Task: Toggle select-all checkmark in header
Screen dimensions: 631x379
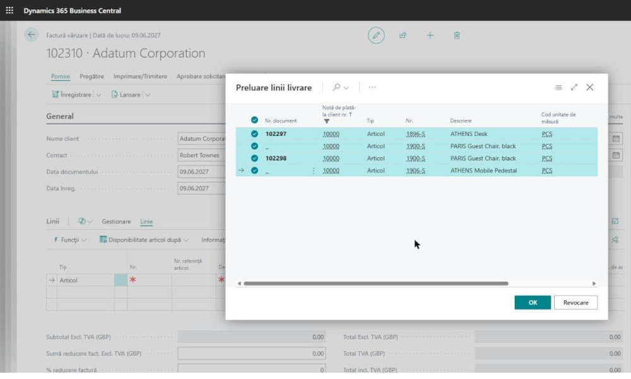Action: [x=254, y=120]
